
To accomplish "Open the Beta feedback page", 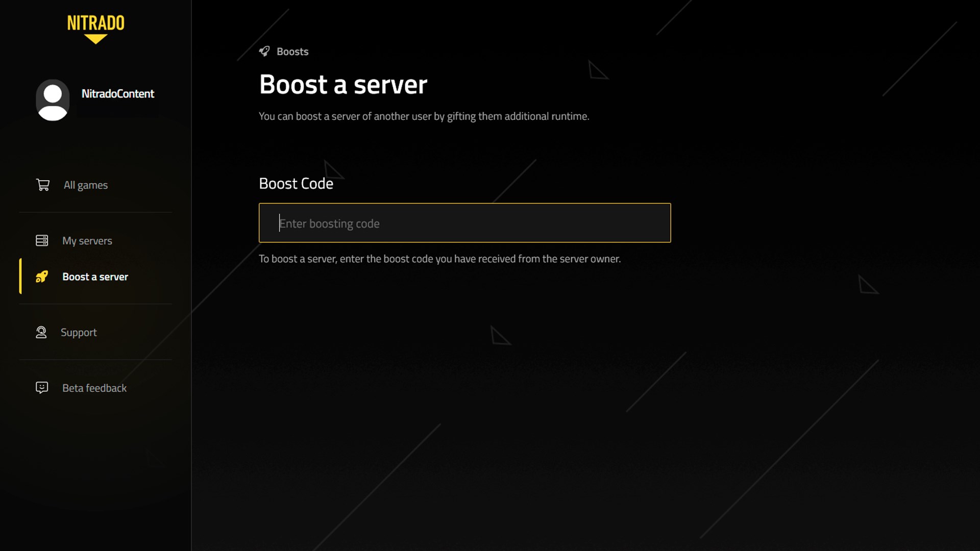I will [x=94, y=388].
